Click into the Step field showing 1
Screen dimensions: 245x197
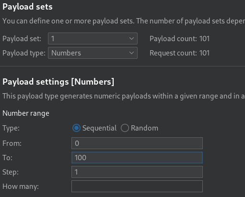pyautogui.click(x=137, y=172)
